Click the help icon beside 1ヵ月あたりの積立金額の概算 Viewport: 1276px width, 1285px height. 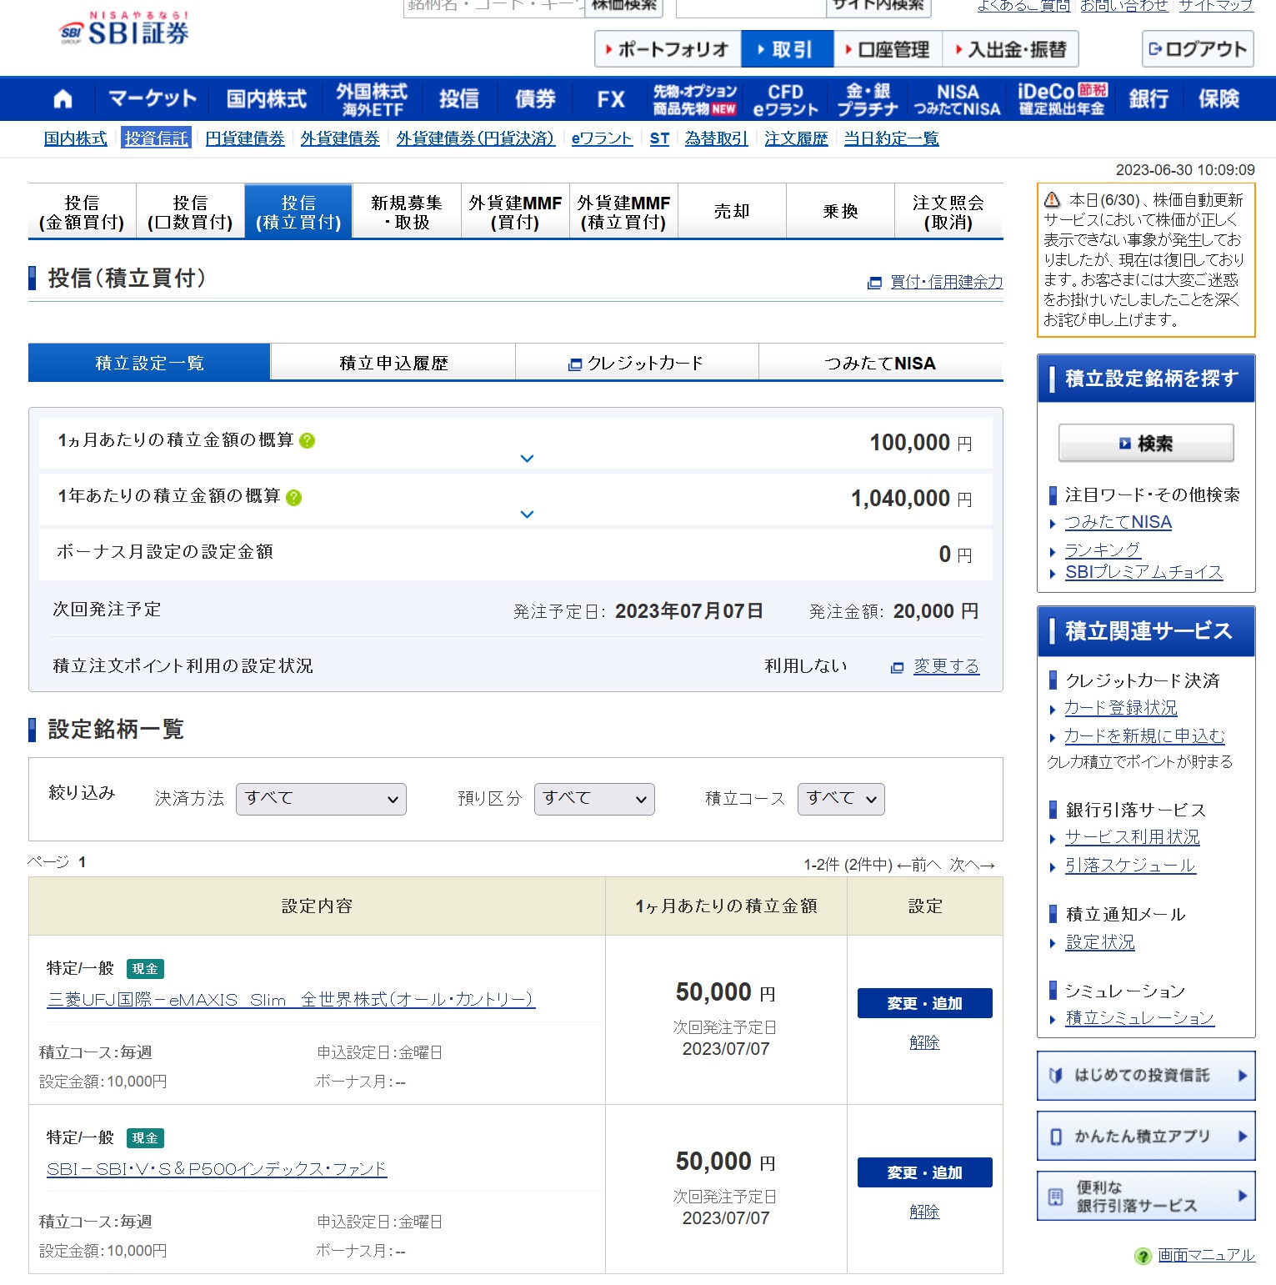click(x=308, y=440)
